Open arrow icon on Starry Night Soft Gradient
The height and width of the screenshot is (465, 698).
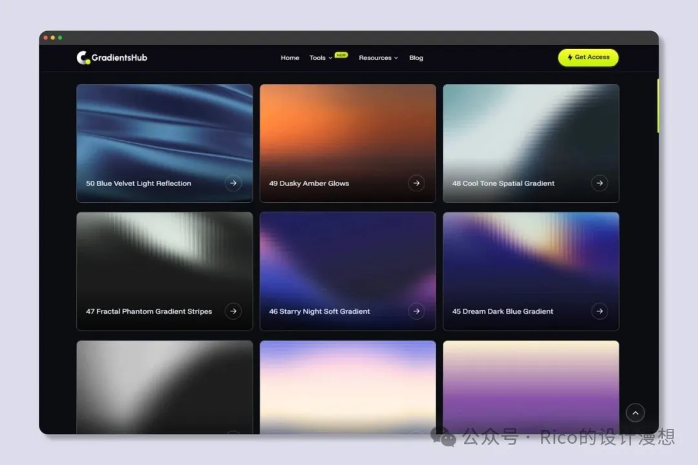[x=416, y=311]
